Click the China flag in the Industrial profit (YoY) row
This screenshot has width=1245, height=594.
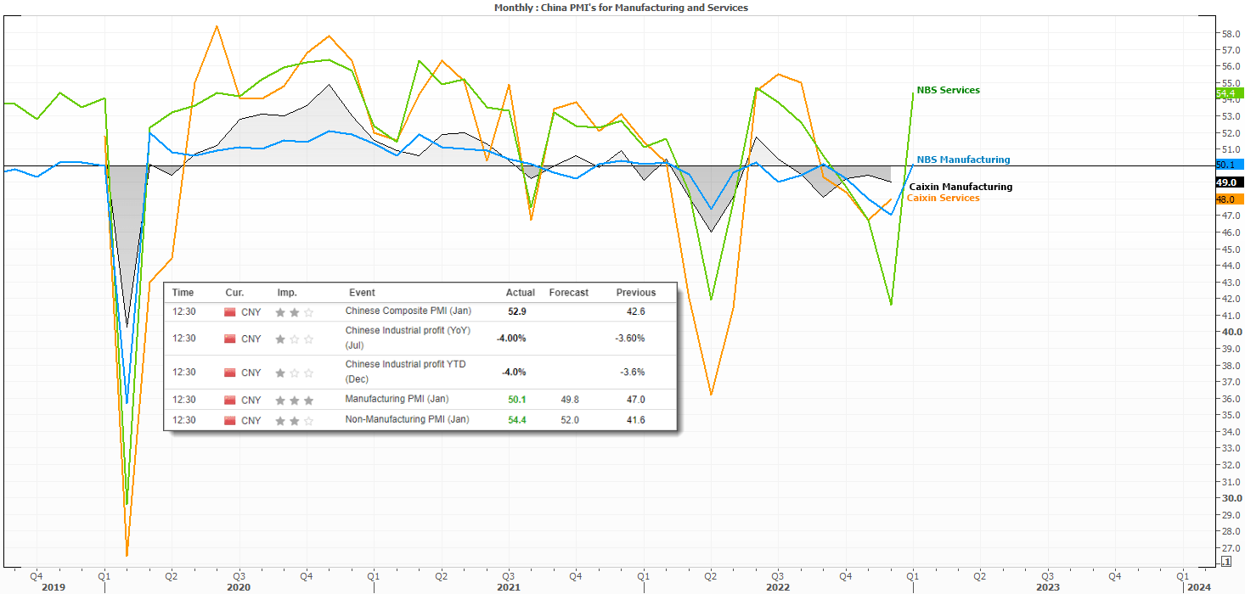pos(229,339)
